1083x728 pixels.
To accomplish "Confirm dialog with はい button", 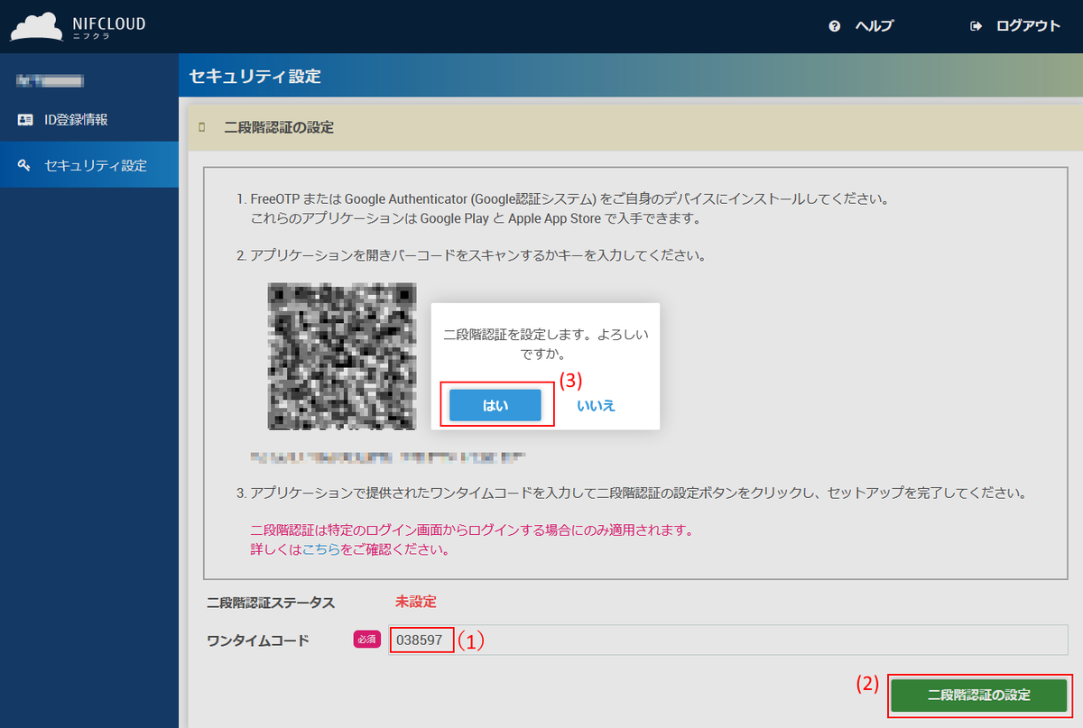I will 495,405.
